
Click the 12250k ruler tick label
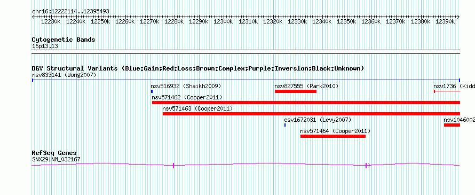pyautogui.click(x=100, y=21)
